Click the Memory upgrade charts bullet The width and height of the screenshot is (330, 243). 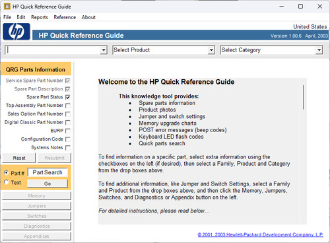click(x=168, y=123)
